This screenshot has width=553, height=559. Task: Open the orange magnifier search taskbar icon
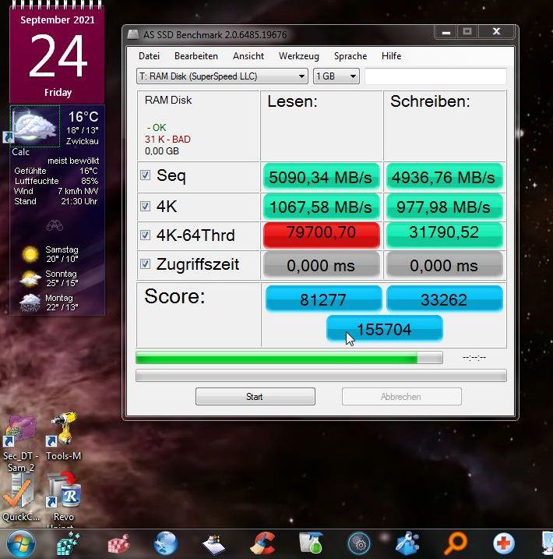[456, 544]
